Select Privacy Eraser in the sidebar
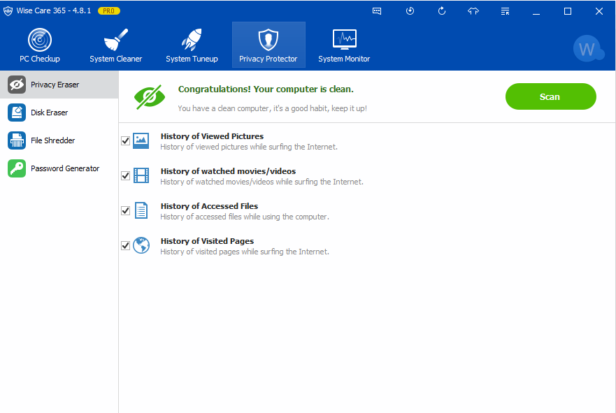The height and width of the screenshot is (413, 616). (59, 85)
